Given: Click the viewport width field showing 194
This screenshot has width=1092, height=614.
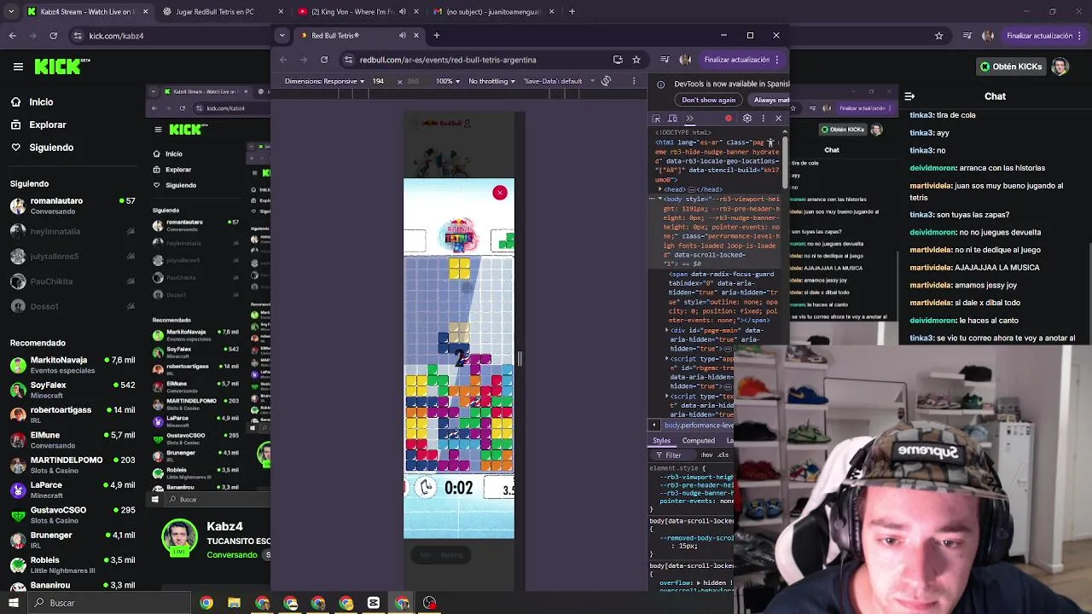Looking at the screenshot, I should coord(378,81).
